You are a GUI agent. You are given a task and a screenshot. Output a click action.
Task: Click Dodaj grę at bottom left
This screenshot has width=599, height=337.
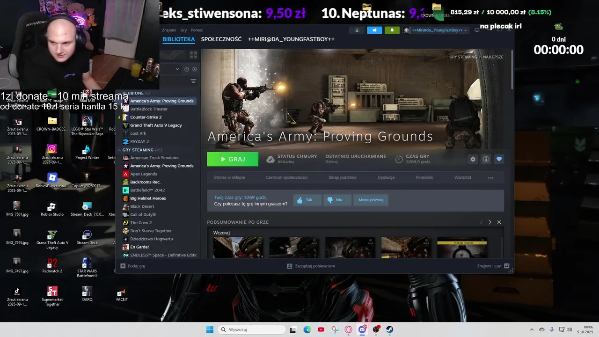pos(132,266)
